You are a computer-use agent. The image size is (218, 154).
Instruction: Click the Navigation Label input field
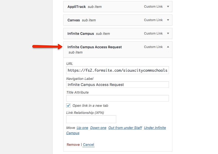(118, 85)
